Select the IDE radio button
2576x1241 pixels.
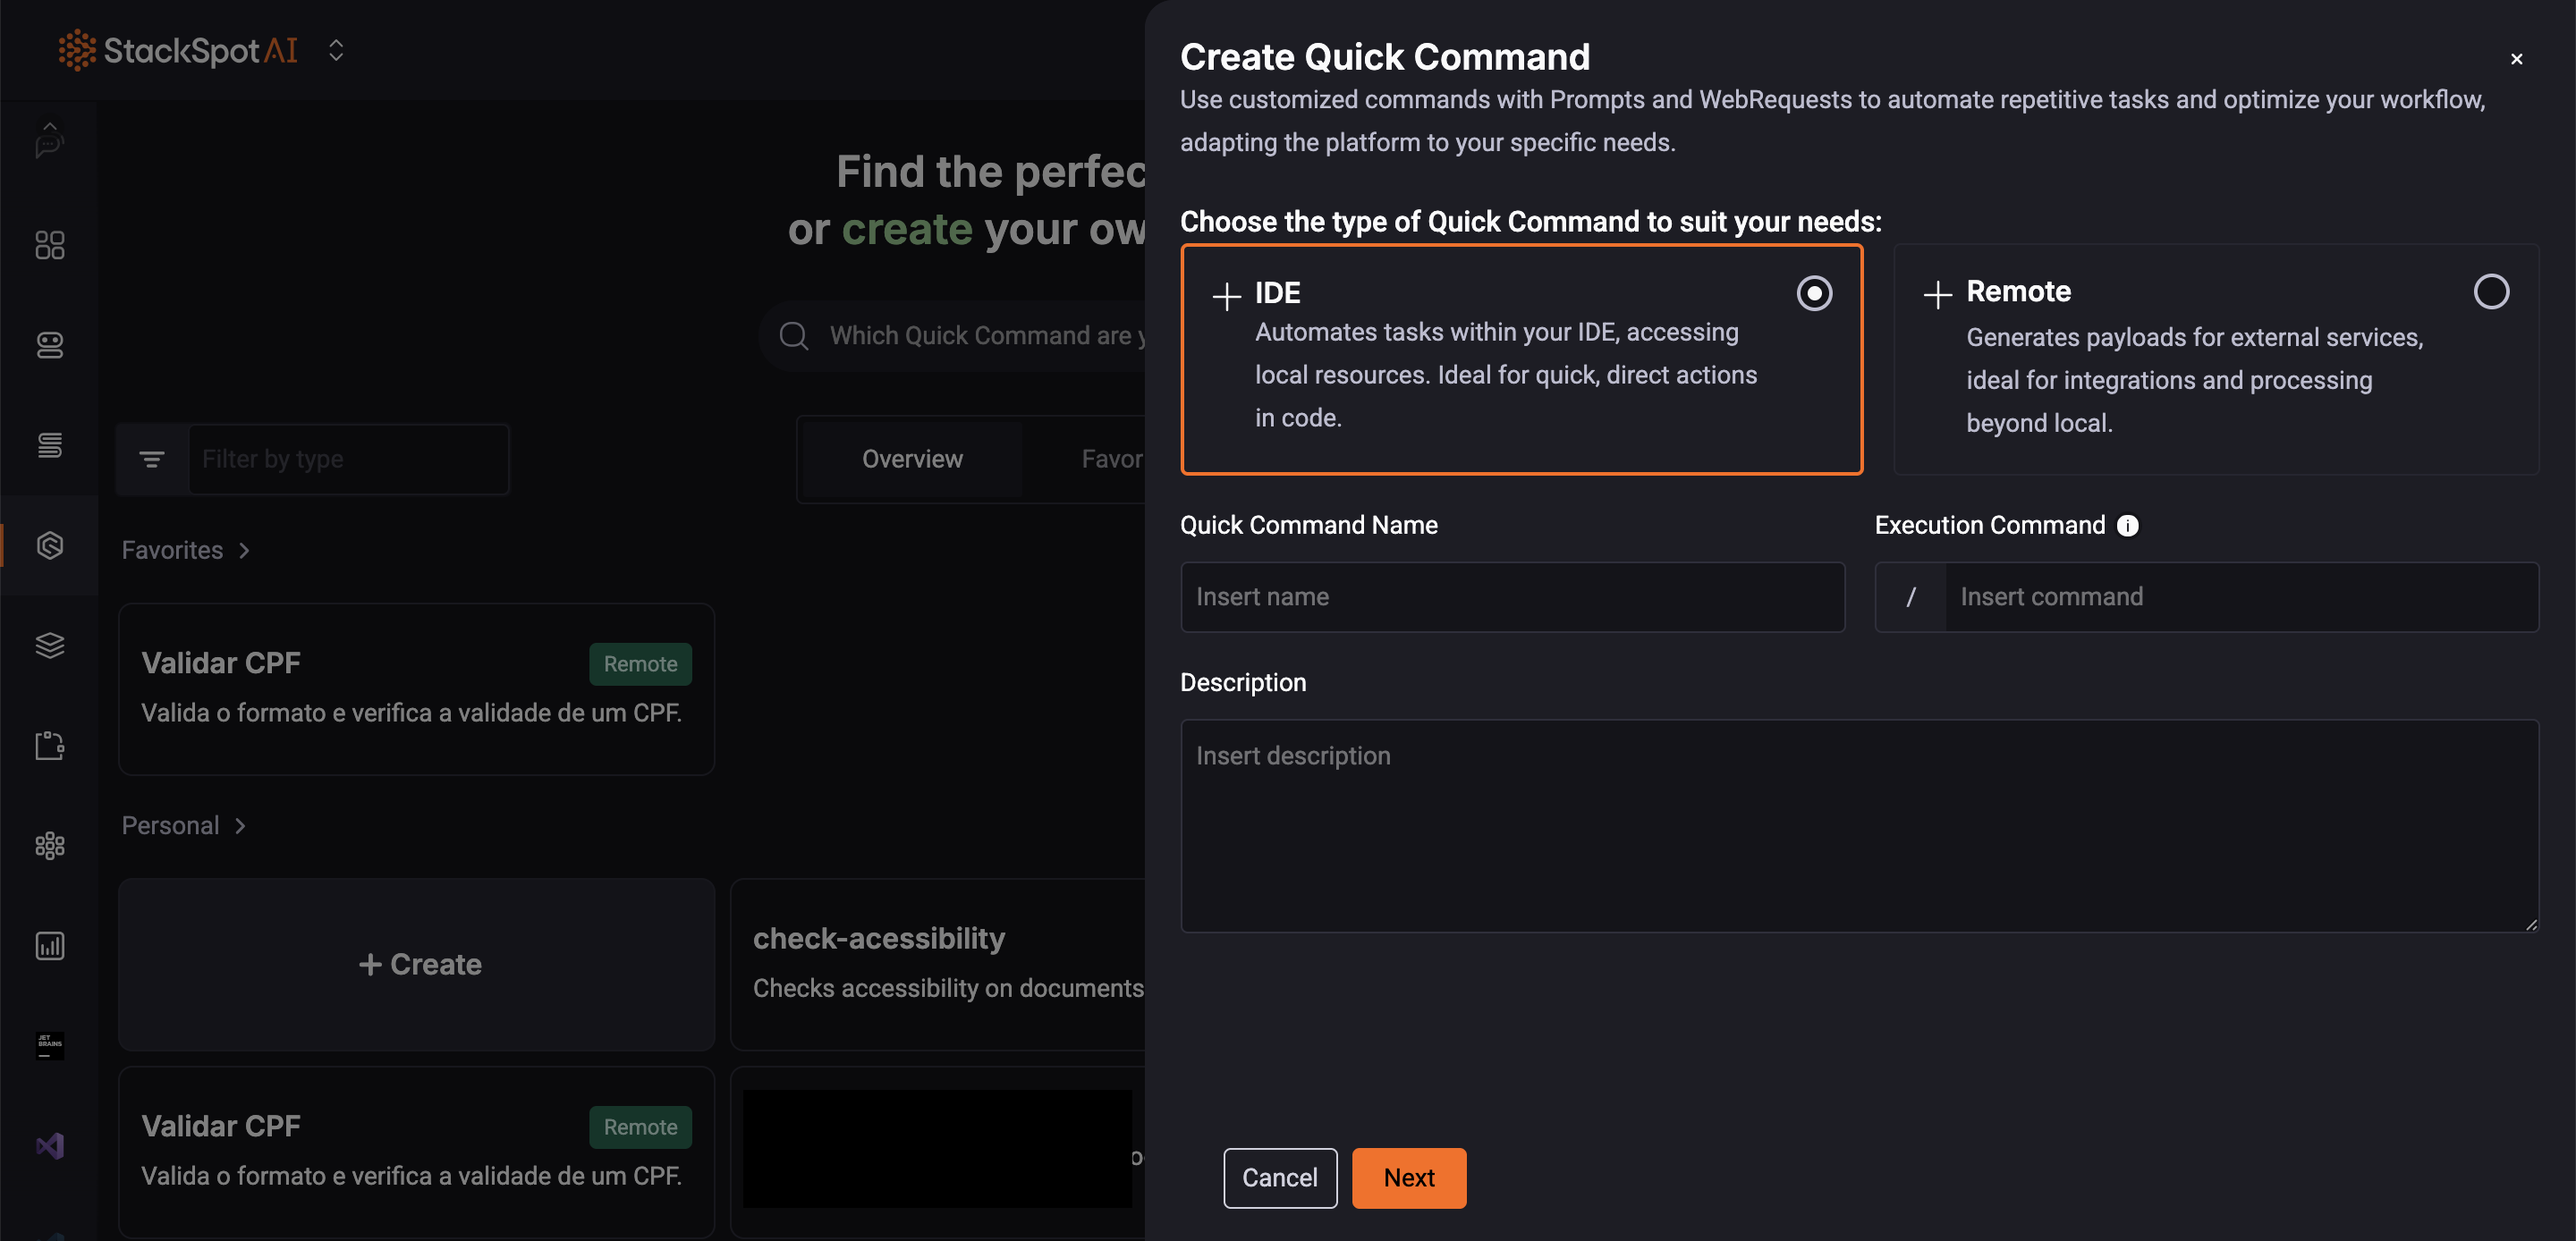1814,293
